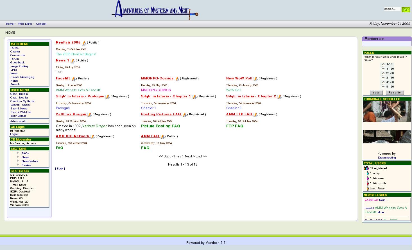Viewport: 412px width, 250px height.
Task: Select the 1-10 level poll option
Action: (x=383, y=65)
